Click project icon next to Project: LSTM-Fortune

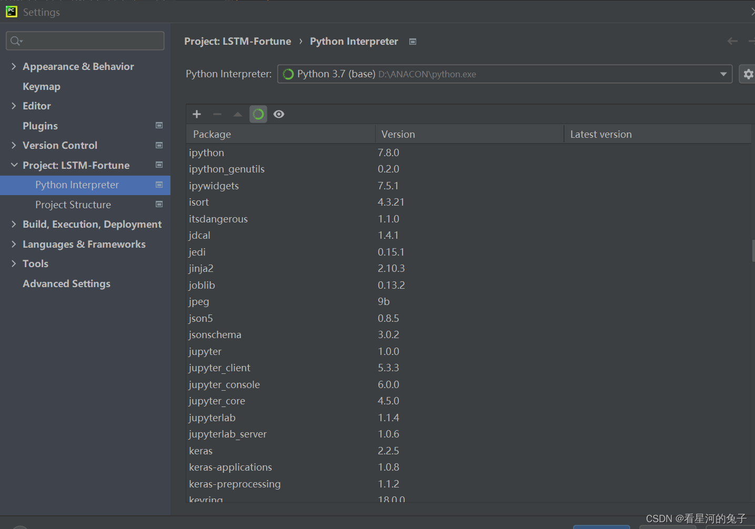[x=159, y=165]
